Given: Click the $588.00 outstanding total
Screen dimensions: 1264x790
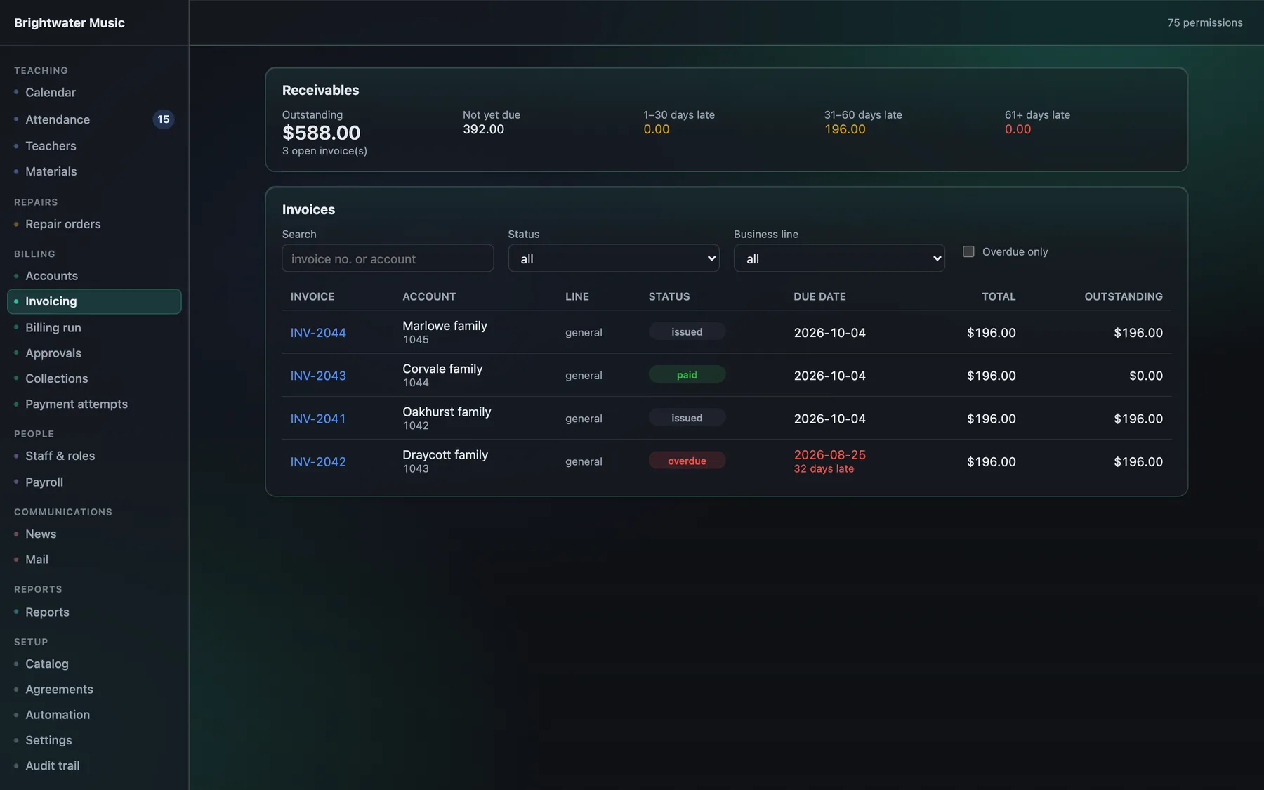Looking at the screenshot, I should (321, 133).
